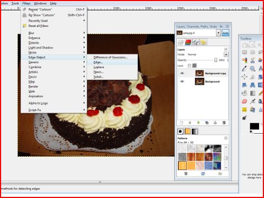Toggle visibility of the Background layer
The height and width of the screenshot is (198, 264).
pyautogui.click(x=182, y=81)
